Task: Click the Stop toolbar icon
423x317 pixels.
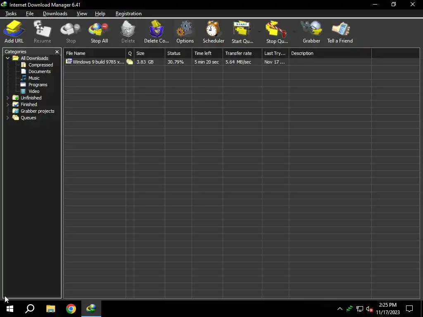Action: [71, 32]
